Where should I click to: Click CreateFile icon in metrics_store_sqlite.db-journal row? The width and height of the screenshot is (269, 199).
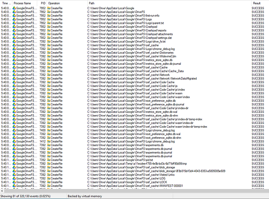point(49,64)
